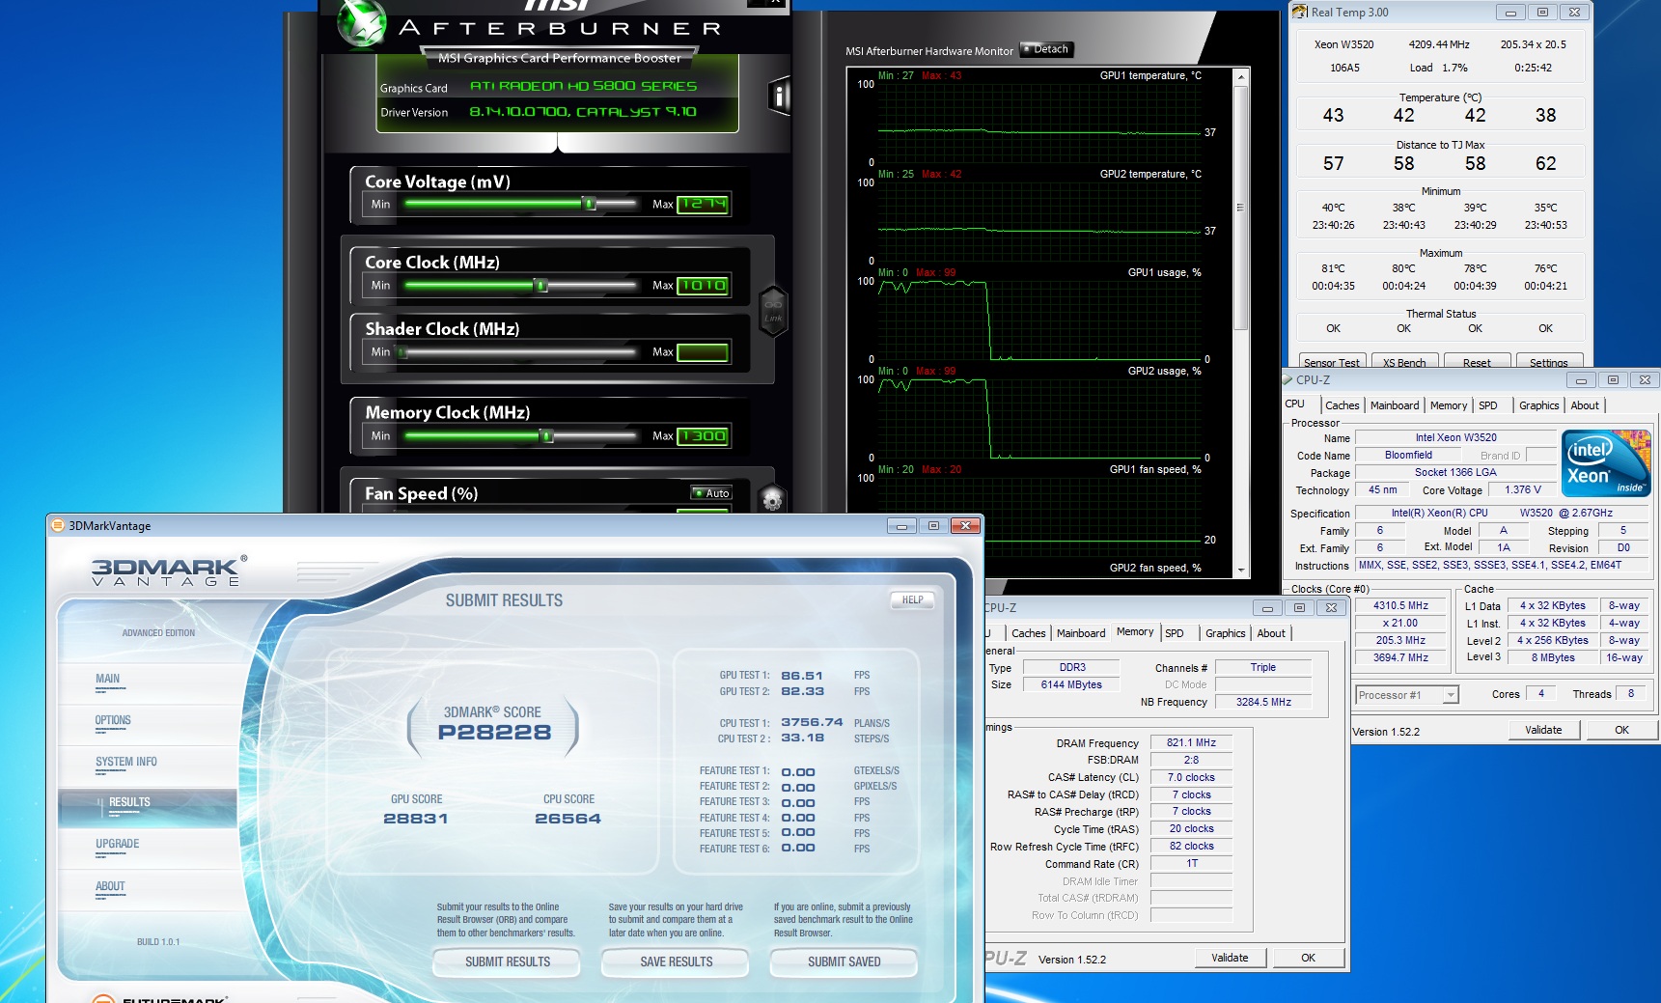The image size is (1661, 1003).
Task: Click OK in the front CPU-Z window
Action: 1621,730
